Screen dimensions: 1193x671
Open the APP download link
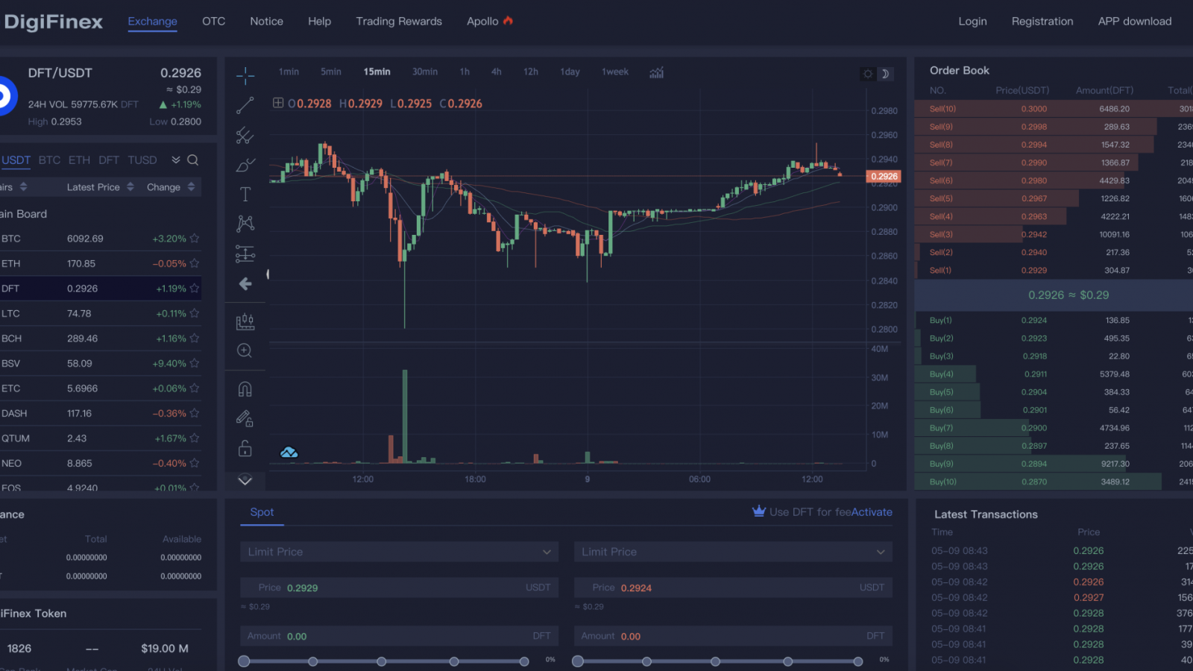tap(1135, 21)
